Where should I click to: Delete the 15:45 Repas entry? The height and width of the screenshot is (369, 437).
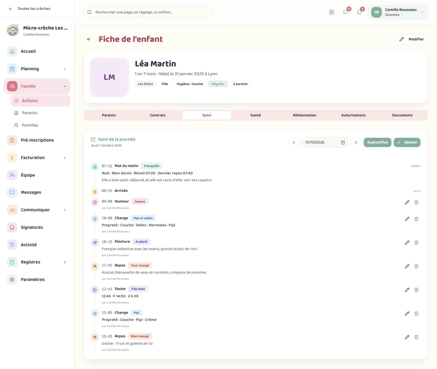click(416, 337)
